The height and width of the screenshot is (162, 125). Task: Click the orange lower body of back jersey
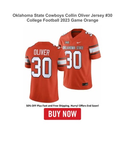[x=44, y=90]
